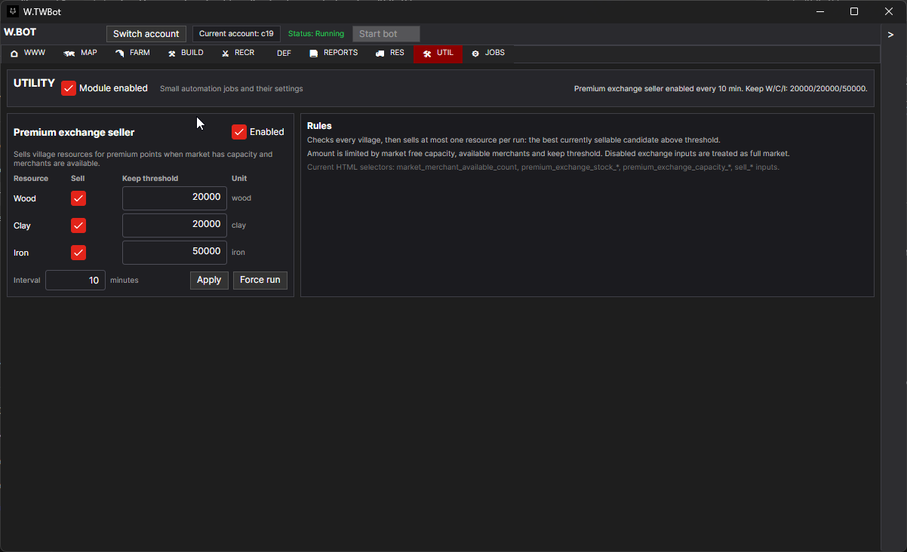Viewport: 907px width, 552px height.
Task: Click the Sell column header
Action: 78,179
